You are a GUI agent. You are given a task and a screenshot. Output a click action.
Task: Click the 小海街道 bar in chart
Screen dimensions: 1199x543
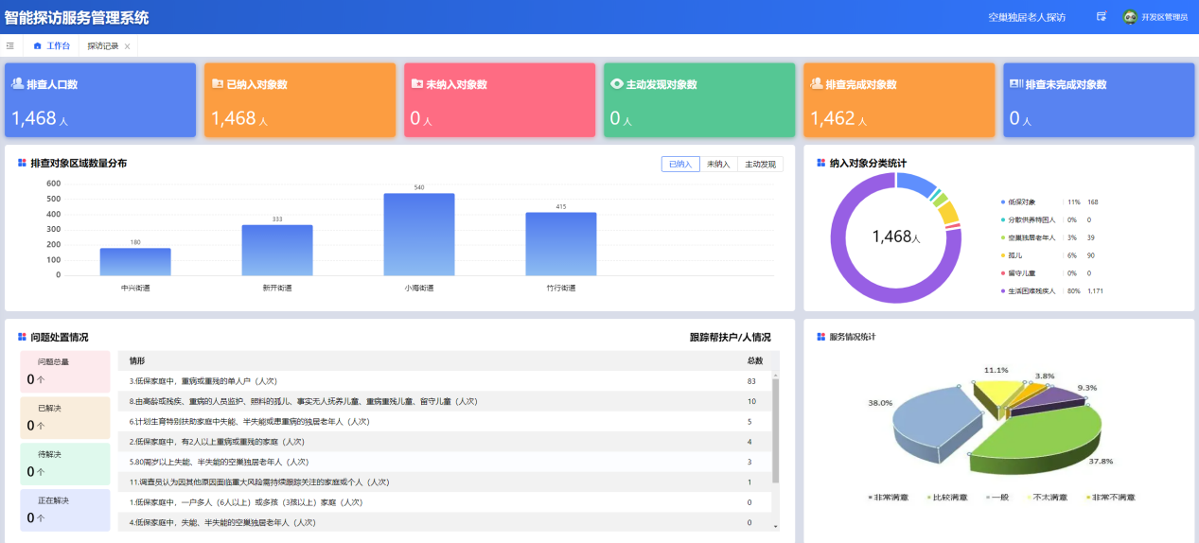[x=419, y=235]
